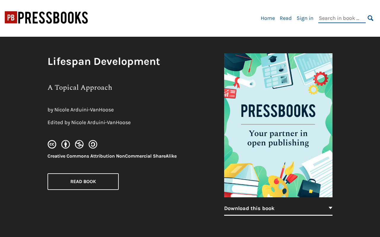Focus the Search in book field

[342, 18]
